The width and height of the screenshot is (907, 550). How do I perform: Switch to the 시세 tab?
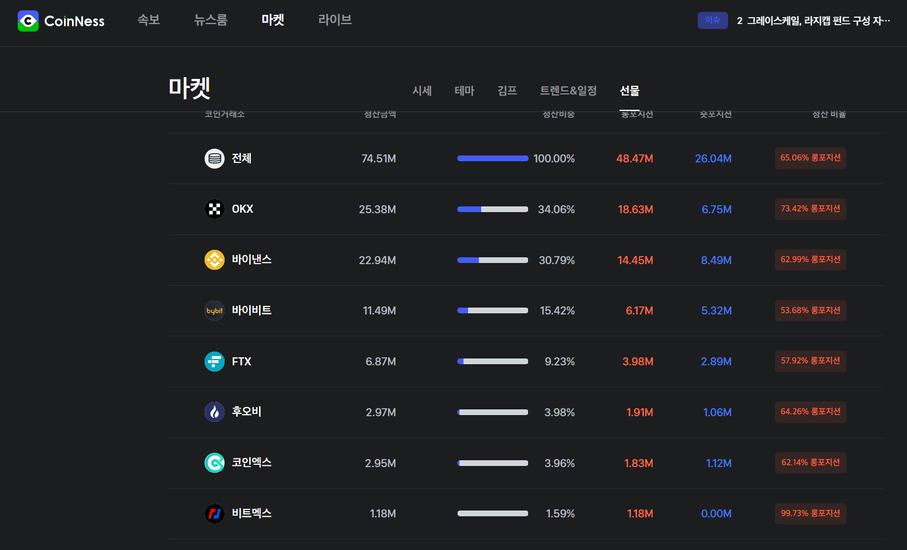422,91
